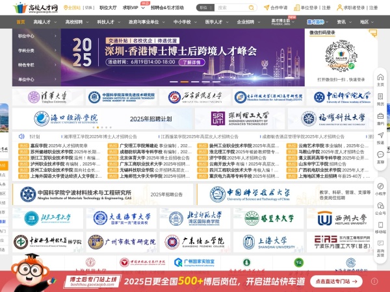The height and width of the screenshot is (292, 390).
Task: Expand the 高端人才 nav dropdown
Action: (x=55, y=22)
